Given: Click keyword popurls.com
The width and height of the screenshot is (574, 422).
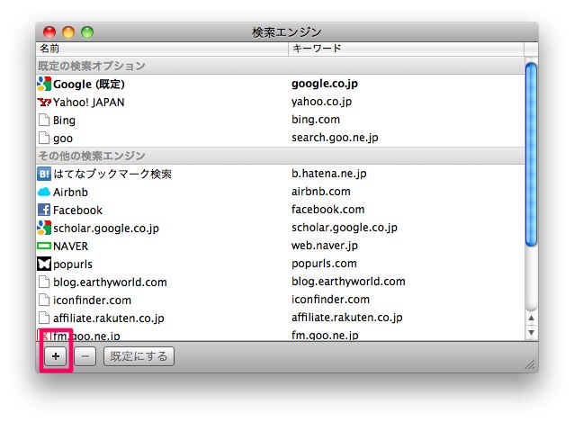Looking at the screenshot, I should (324, 264).
